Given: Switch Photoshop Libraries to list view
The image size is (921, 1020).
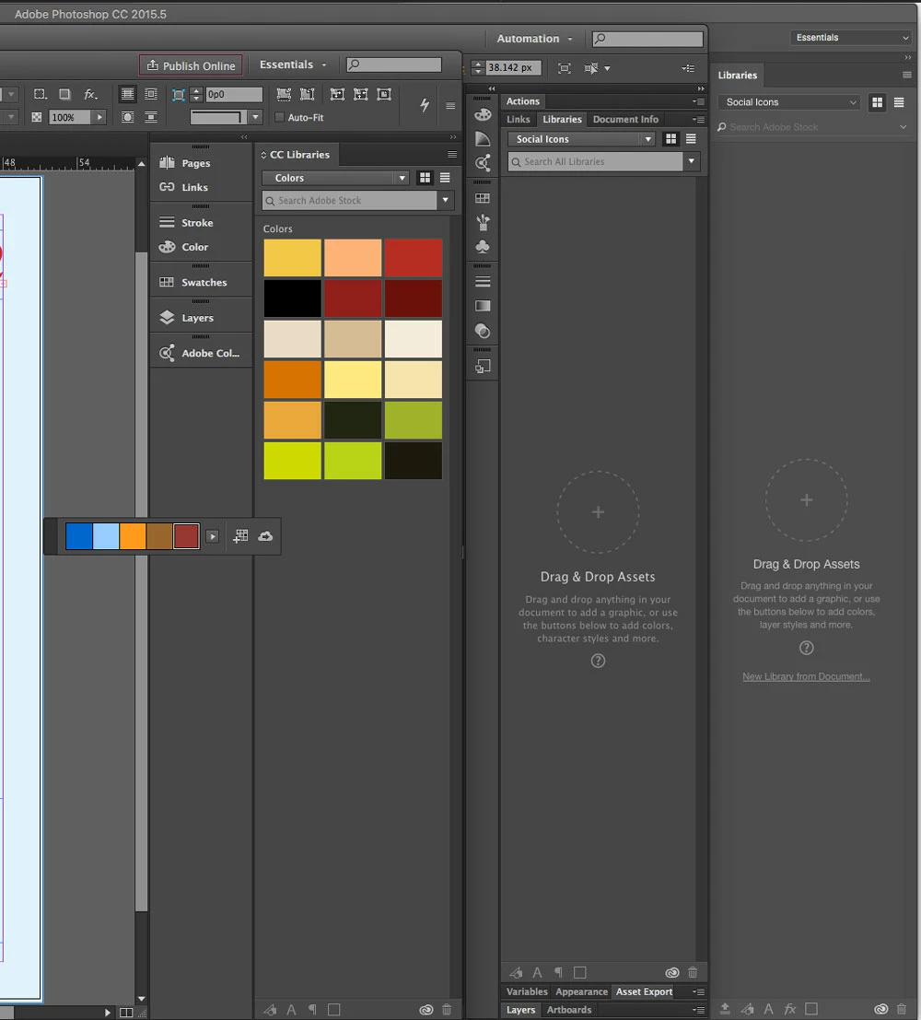Looking at the screenshot, I should tap(899, 102).
